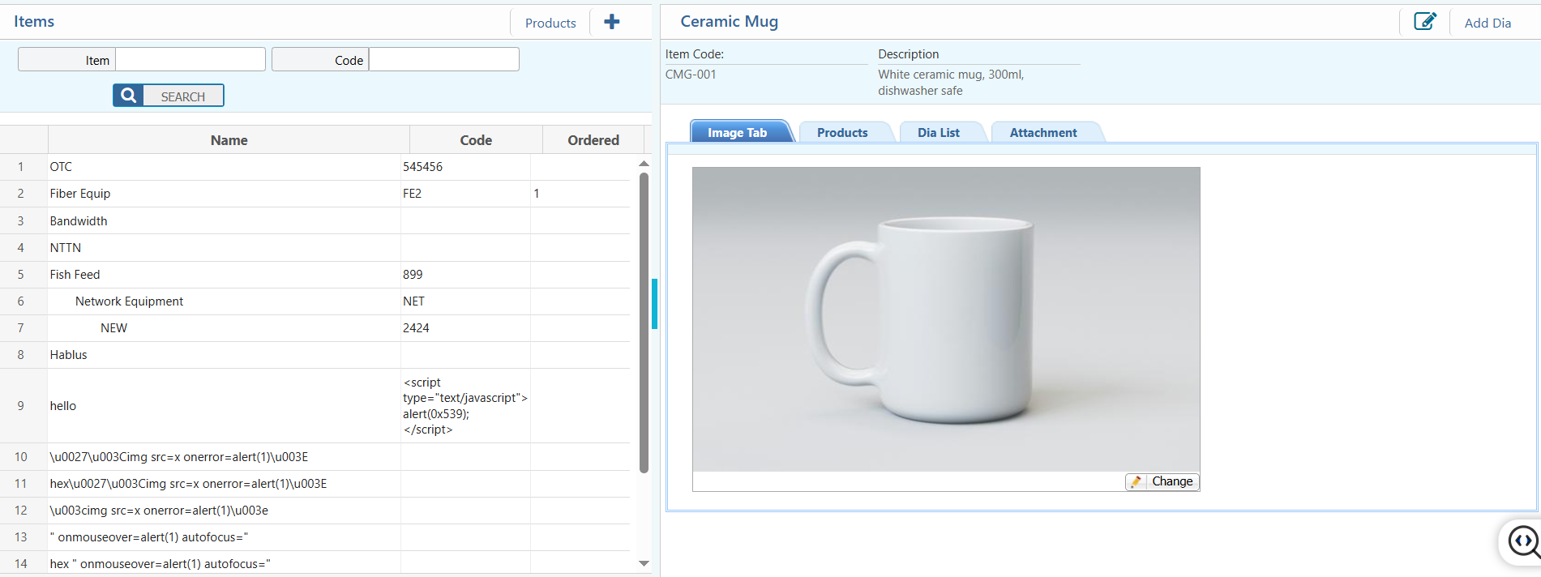This screenshot has height=577, width=1541.
Task: Focus the Code search input field
Action: click(x=443, y=59)
